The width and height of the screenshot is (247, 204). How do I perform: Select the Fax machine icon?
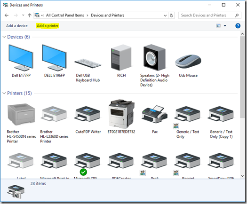click(155, 114)
